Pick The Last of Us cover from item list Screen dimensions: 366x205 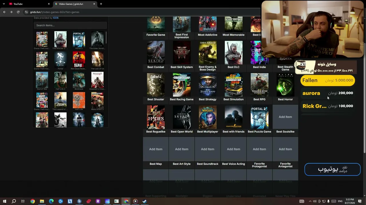point(97,60)
